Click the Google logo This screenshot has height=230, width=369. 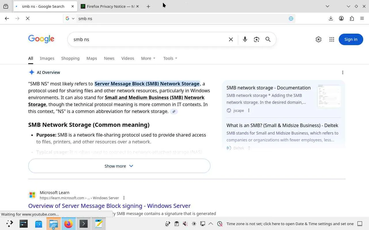point(41,39)
